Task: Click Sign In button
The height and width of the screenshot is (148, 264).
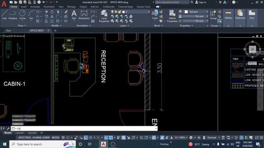Action: (x=201, y=2)
